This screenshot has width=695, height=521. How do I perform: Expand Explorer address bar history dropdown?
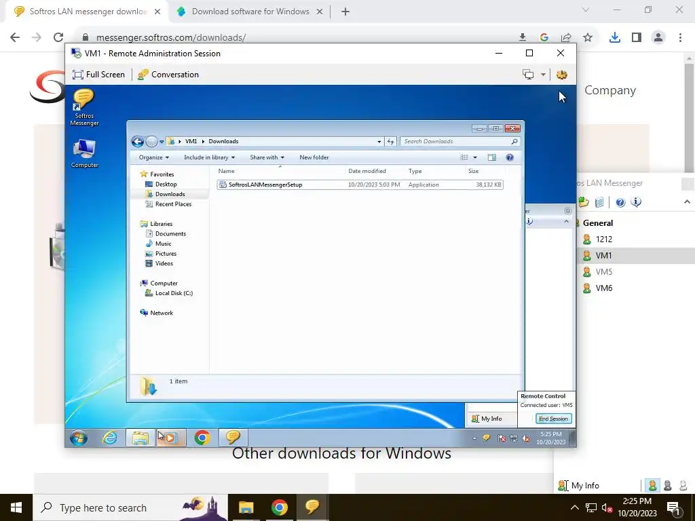click(x=379, y=142)
